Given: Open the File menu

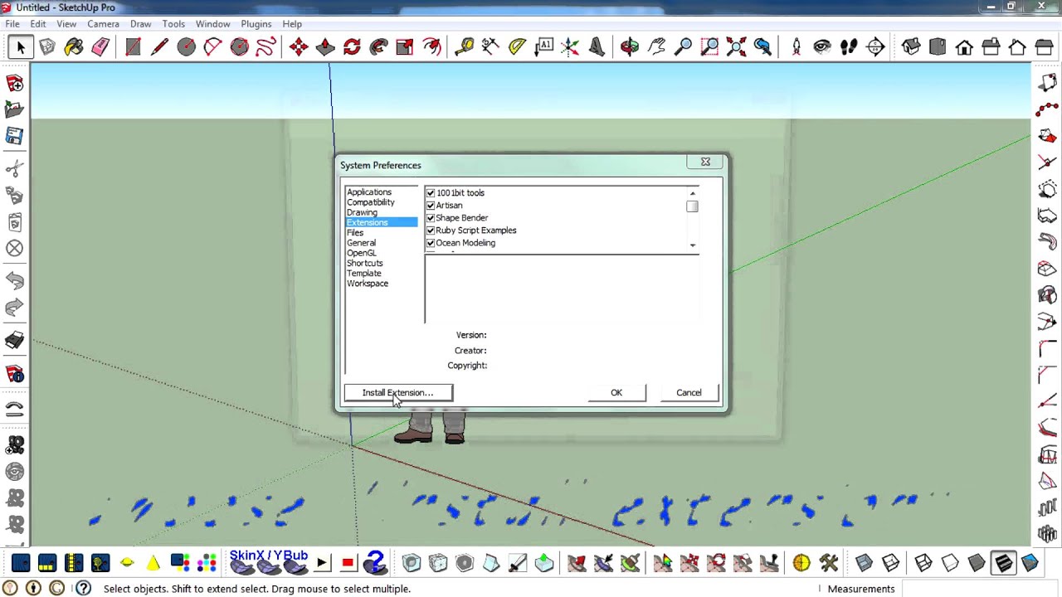Looking at the screenshot, I should 12,24.
